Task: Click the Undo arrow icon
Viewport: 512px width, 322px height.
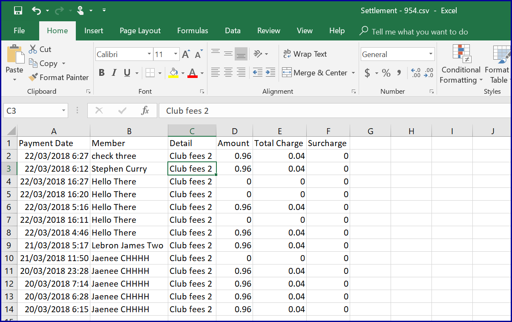Action: 37,11
